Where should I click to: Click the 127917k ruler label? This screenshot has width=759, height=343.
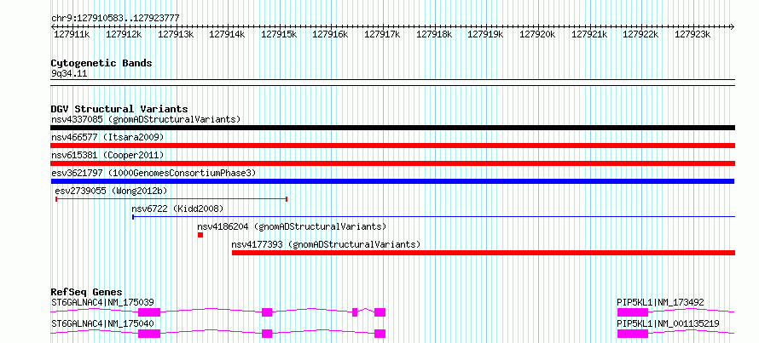[x=382, y=34]
